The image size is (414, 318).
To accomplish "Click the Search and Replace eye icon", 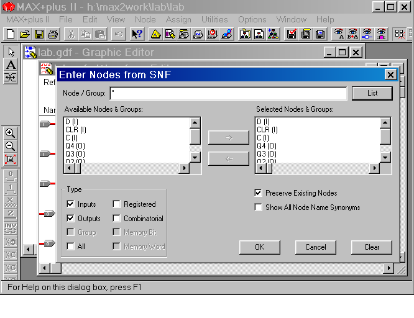I will tap(353, 34).
